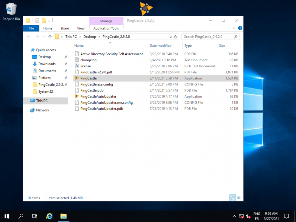Refresh the folder with the refresh icon
Viewport: 296px width, 222px height.
pos(176,37)
